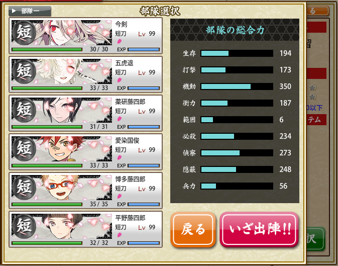Click 平野藤四郎's blue EXP bar
The height and width of the screenshot is (266, 338).
[144, 243]
